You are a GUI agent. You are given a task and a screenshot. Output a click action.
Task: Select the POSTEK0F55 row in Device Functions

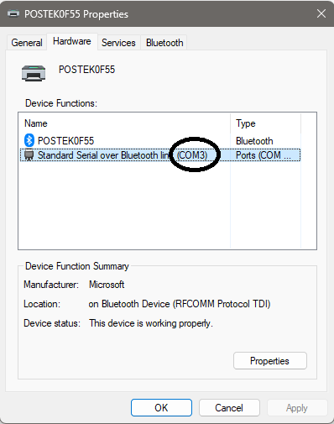coord(160,140)
